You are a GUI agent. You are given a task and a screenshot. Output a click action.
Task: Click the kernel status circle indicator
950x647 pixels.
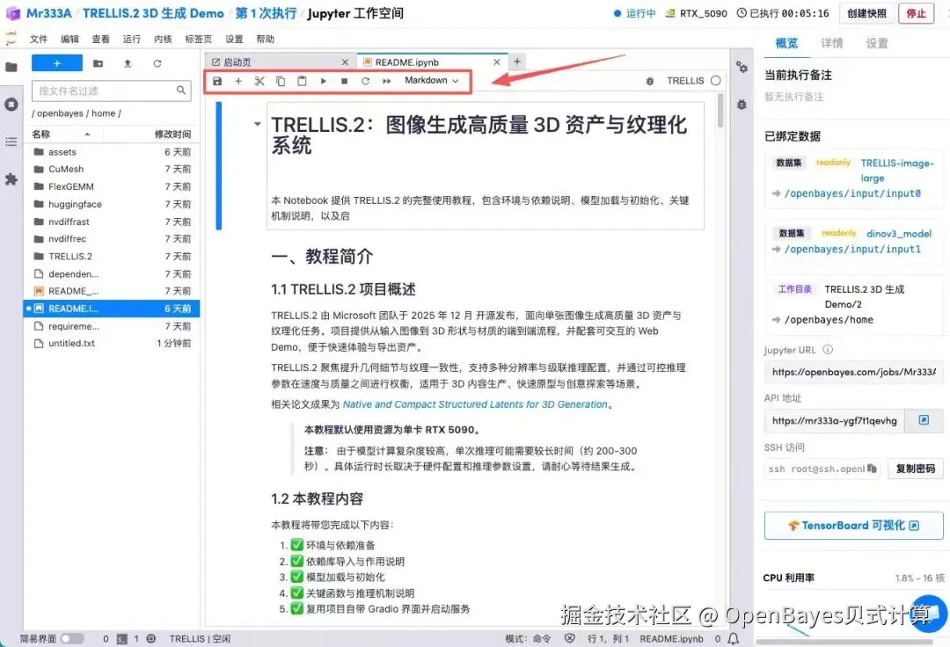click(x=715, y=81)
